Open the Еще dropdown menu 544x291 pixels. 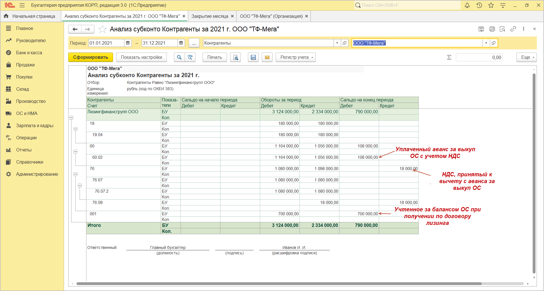coord(527,57)
